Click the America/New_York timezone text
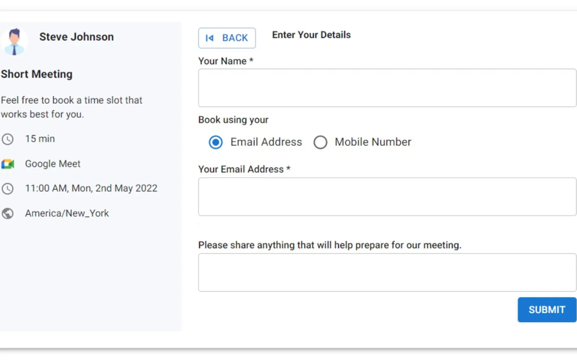The width and height of the screenshot is (577, 360). [67, 213]
